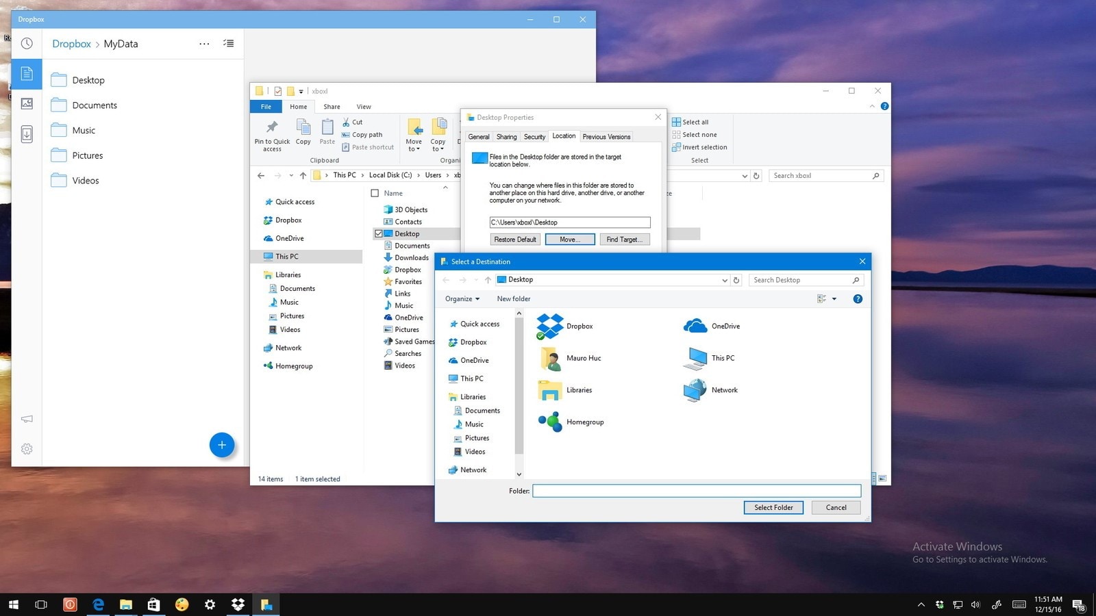Viewport: 1096px width, 616px height.
Task: Open the Organize dropdown in destination dialog
Action: tap(462, 299)
